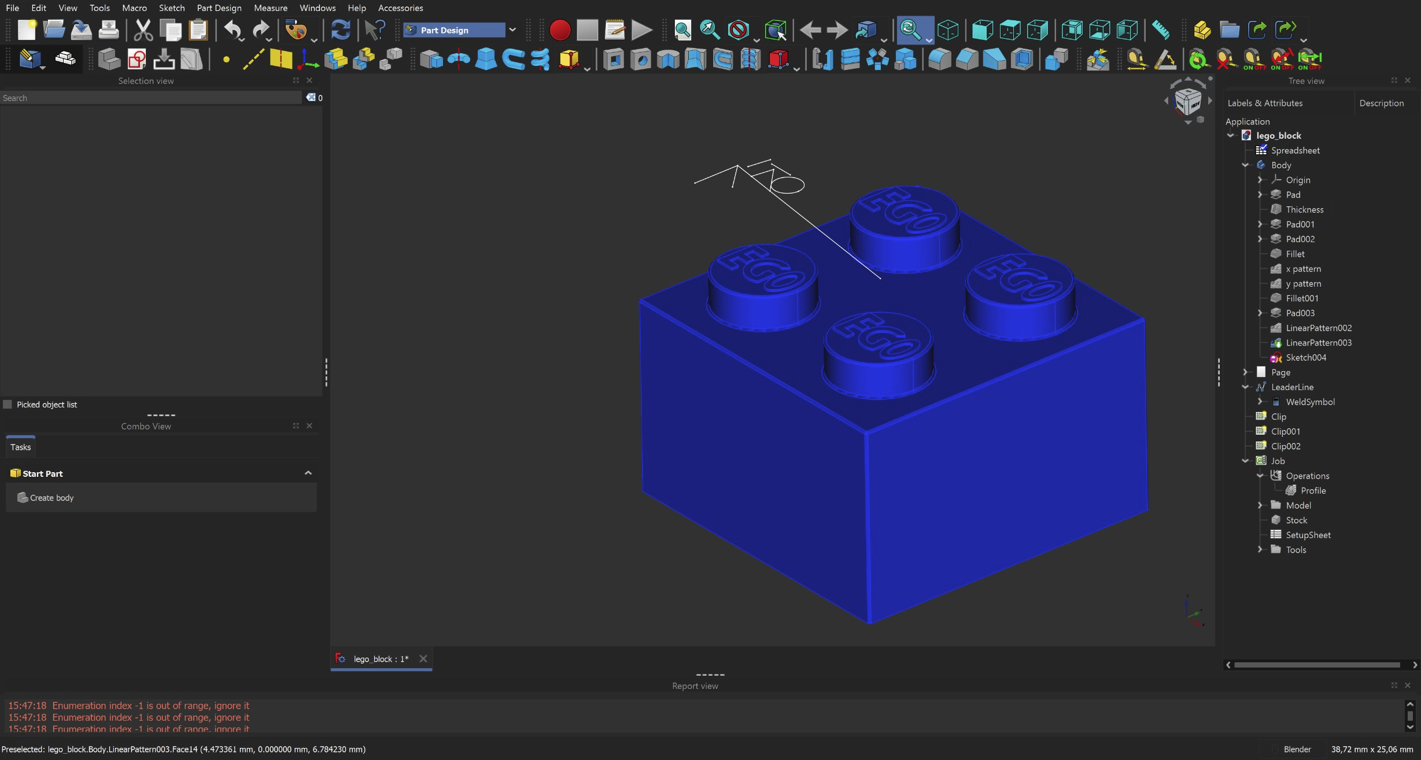This screenshot has width=1421, height=760.
Task: Open the Part Design workbench dropdown
Action: coord(512,30)
